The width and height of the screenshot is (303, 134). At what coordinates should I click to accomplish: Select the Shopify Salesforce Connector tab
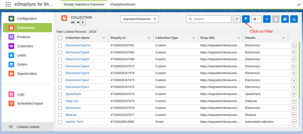pos(84,4)
